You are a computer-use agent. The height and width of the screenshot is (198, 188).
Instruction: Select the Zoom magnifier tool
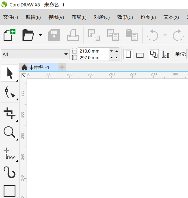coord(10,132)
